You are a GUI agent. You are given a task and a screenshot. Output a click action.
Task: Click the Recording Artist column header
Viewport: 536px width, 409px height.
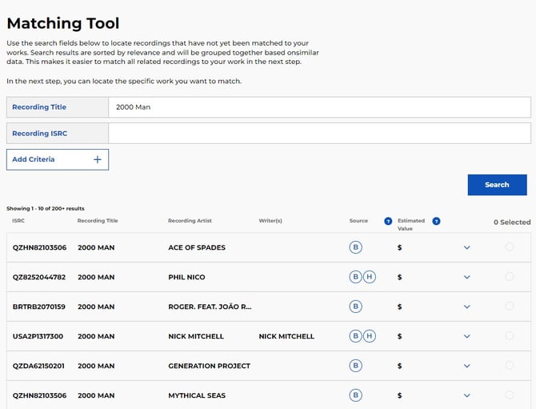190,221
